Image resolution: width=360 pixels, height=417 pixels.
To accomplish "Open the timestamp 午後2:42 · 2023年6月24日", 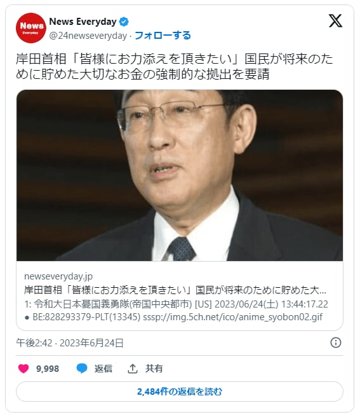I will coord(70,343).
